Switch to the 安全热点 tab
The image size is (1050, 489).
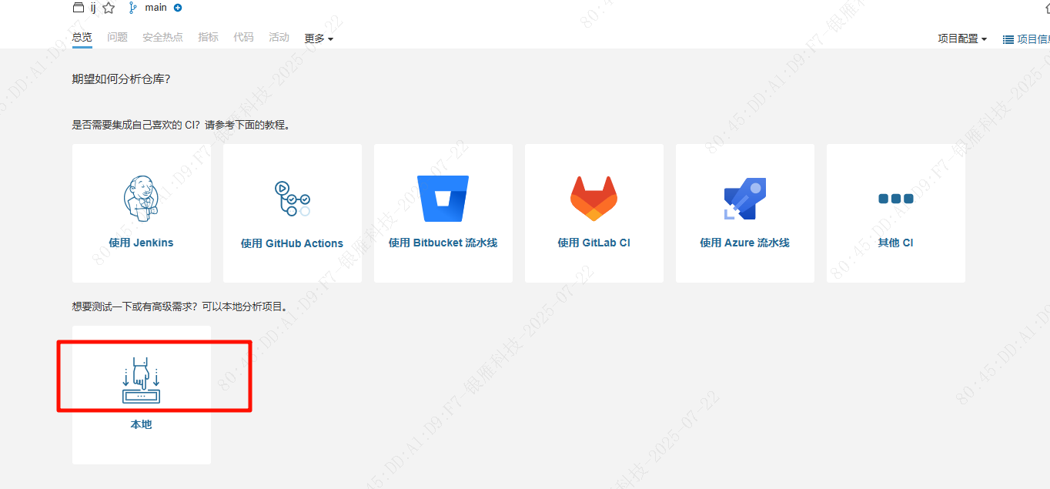point(162,37)
